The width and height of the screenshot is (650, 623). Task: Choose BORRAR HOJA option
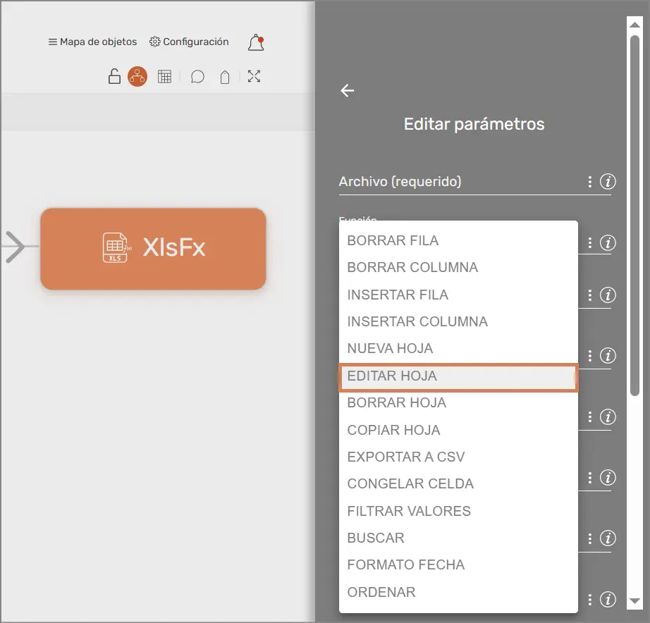458,402
